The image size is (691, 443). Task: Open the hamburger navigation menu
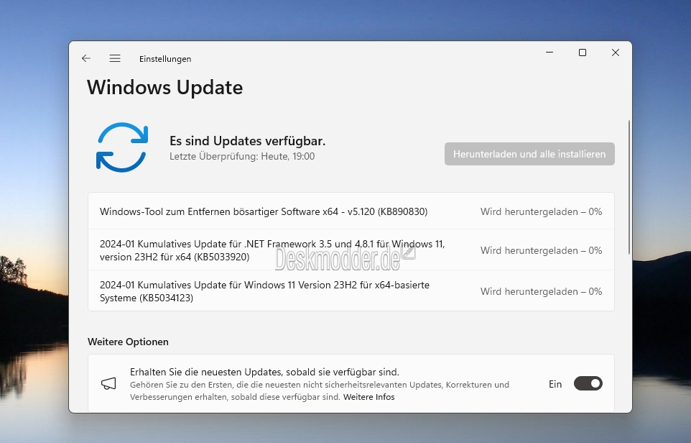click(115, 58)
